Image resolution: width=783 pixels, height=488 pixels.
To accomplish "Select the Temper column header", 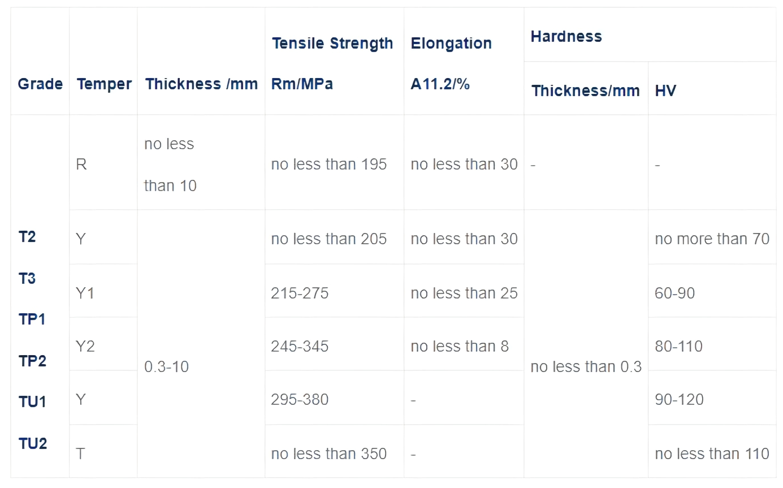I will pos(104,84).
